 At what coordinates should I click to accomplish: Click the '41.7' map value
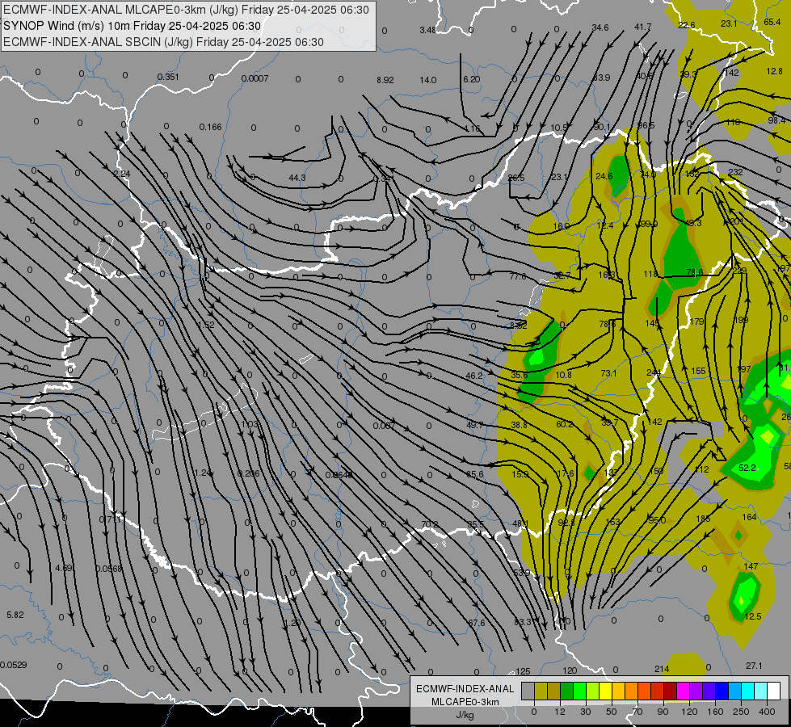[x=642, y=27]
